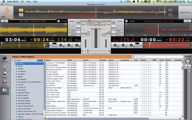Toggle the right headphone cue in the mixer
The image size is (192, 120).
tap(108, 24)
